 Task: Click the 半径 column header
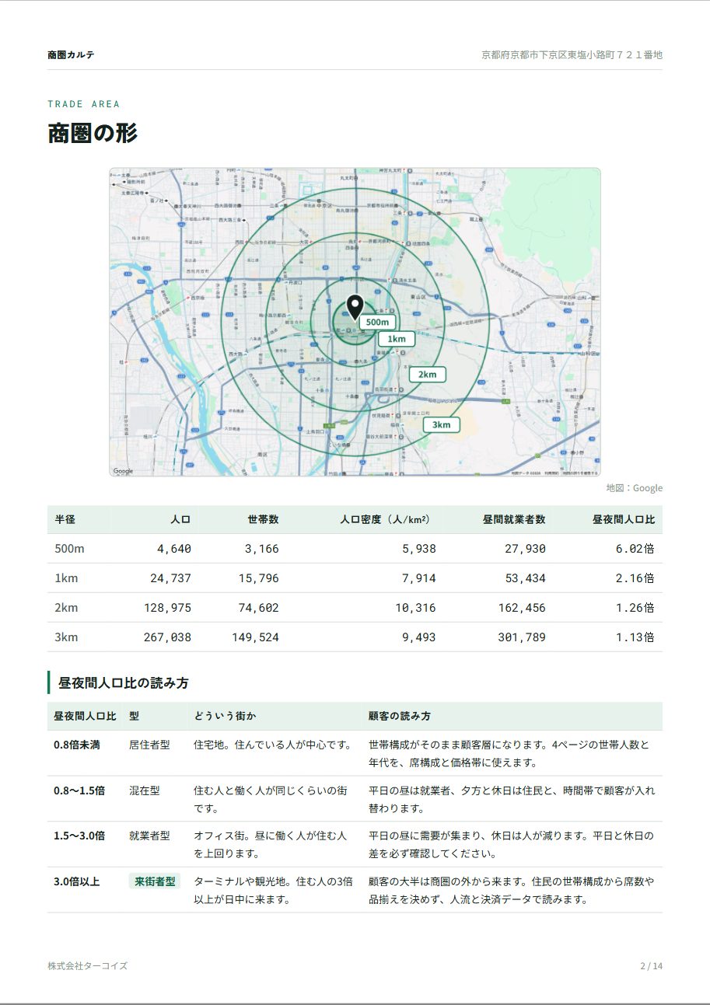[x=65, y=519]
